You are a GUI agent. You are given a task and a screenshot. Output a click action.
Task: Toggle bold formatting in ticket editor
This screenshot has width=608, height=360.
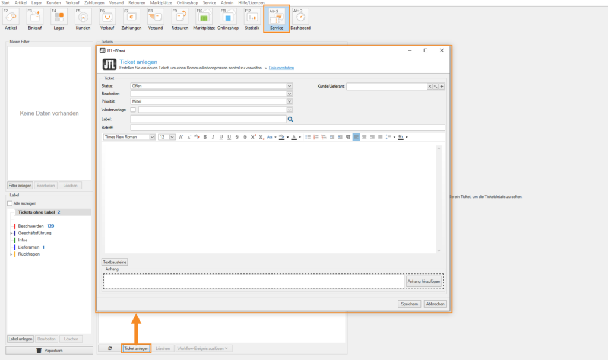pos(205,137)
